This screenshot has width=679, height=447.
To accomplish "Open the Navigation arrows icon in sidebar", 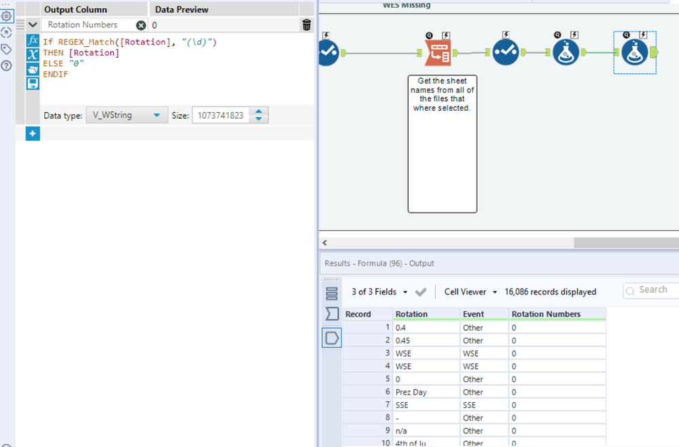I will point(7,33).
